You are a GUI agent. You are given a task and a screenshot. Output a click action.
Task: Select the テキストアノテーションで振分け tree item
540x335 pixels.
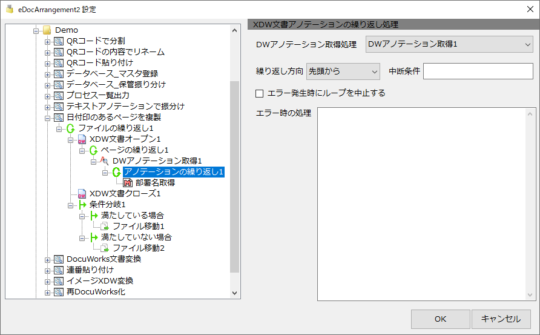[x=125, y=107]
